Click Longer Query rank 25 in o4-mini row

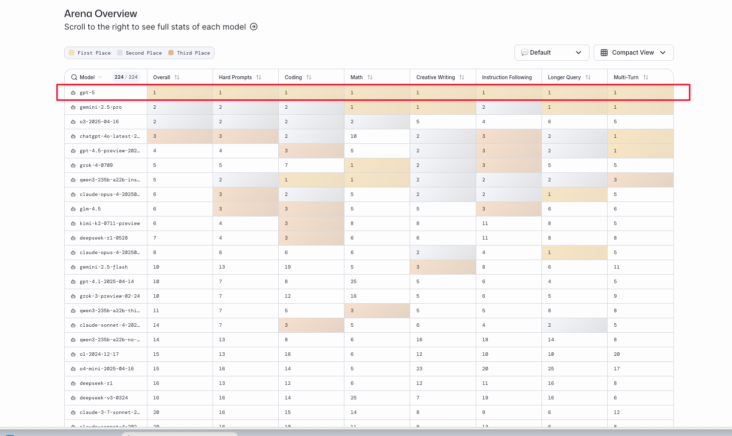point(551,369)
